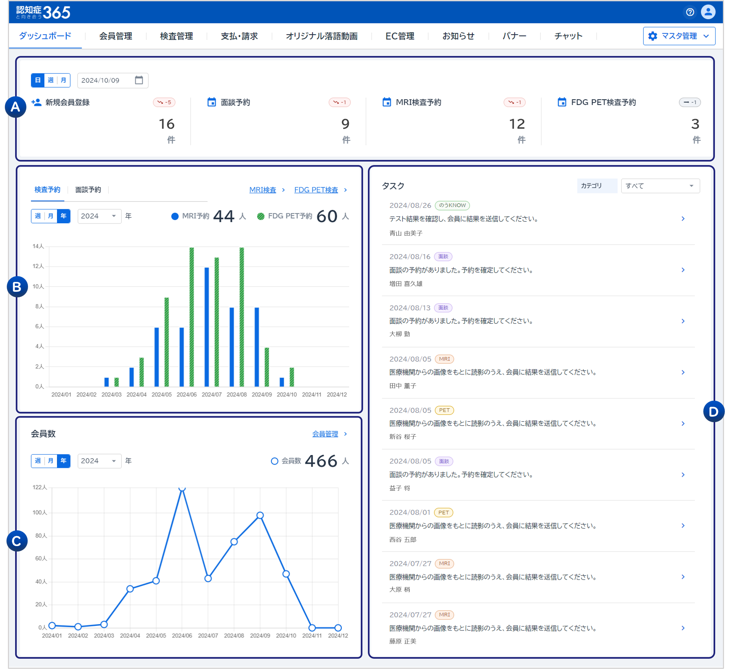Click the blue MRI予約 legend swatch
Screen dimensions: 730x669
click(x=175, y=217)
